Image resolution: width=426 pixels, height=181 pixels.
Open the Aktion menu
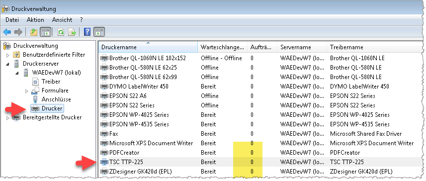point(35,20)
